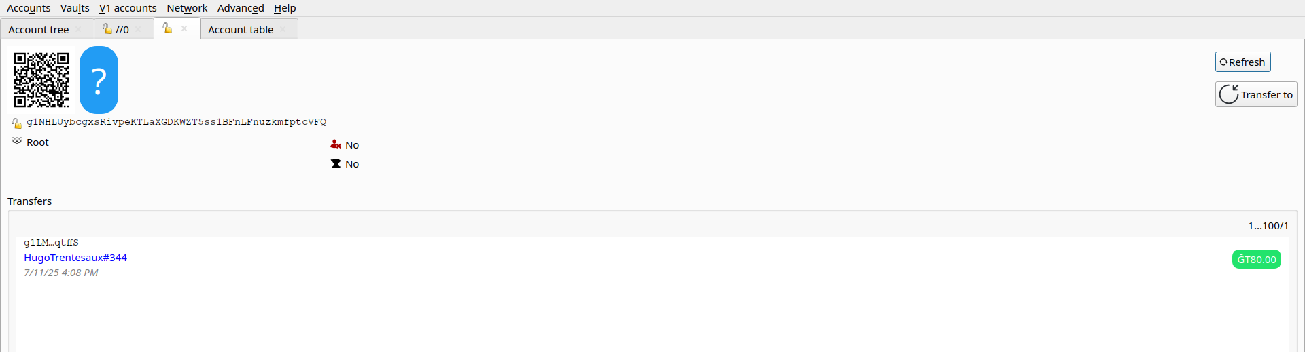Click the black stamp icon next to No
The image size is (1305, 352).
coord(336,163)
